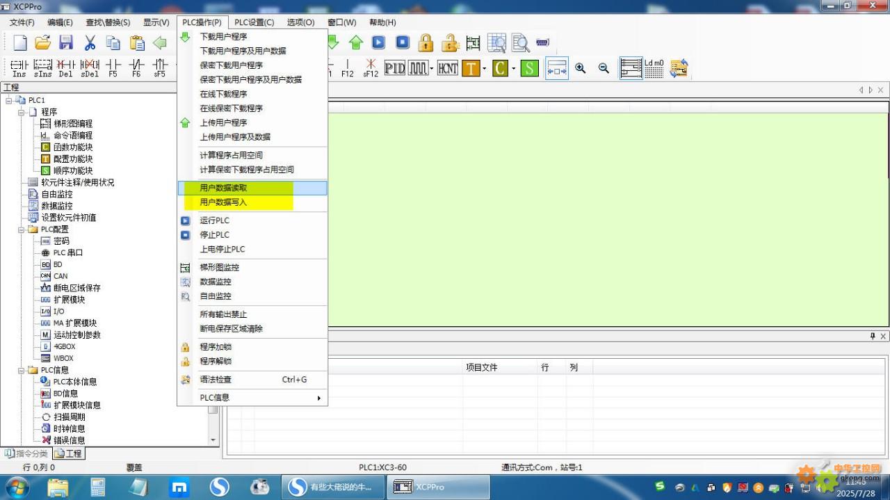Open 密码 under PLC配置
This screenshot has height=500, width=890.
[x=61, y=241]
